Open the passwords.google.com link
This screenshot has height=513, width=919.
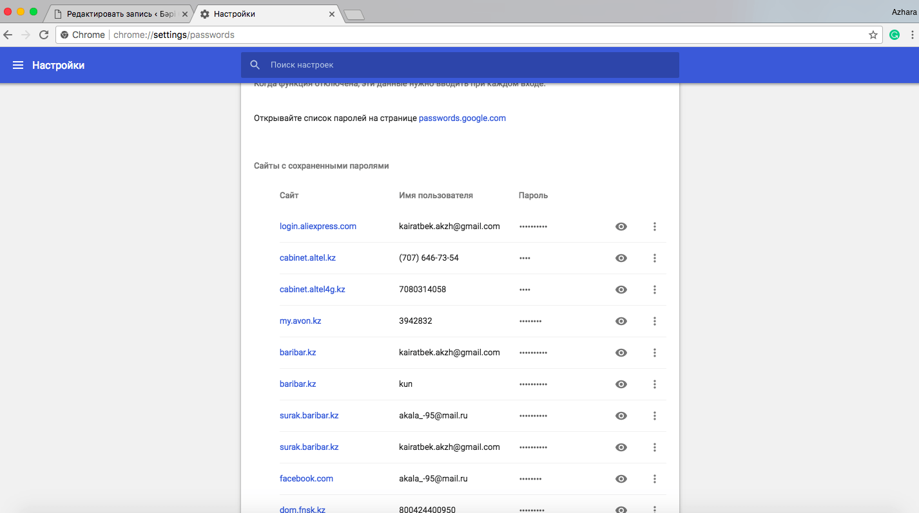pyautogui.click(x=462, y=118)
